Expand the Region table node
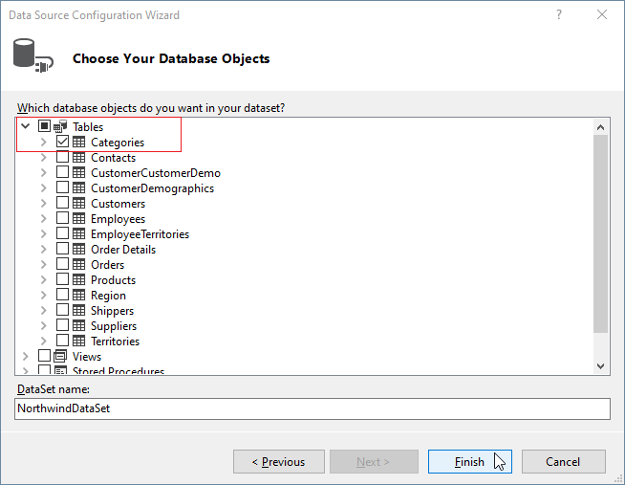The height and width of the screenshot is (485, 625). pos(43,295)
